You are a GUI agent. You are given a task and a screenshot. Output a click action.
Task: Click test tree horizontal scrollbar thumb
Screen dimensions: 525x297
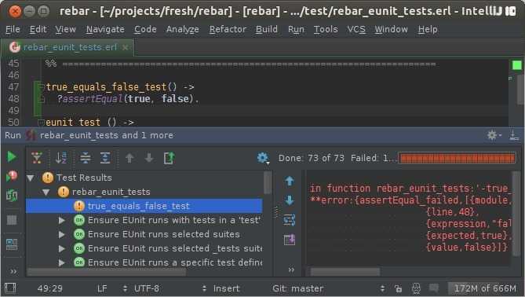(x=106, y=272)
